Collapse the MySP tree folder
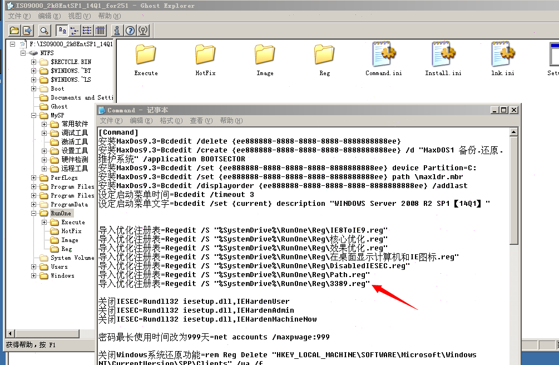The width and height of the screenshot is (559, 365). [34, 115]
